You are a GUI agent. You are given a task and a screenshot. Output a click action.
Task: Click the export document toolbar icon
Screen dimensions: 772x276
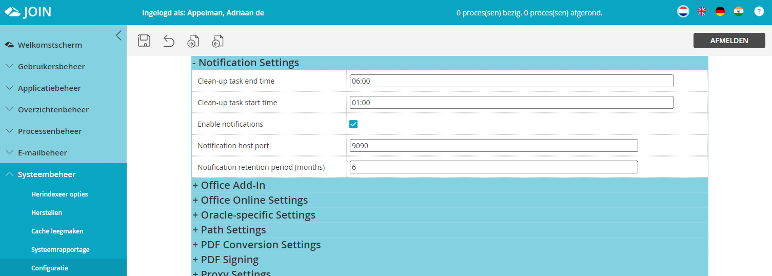click(218, 41)
